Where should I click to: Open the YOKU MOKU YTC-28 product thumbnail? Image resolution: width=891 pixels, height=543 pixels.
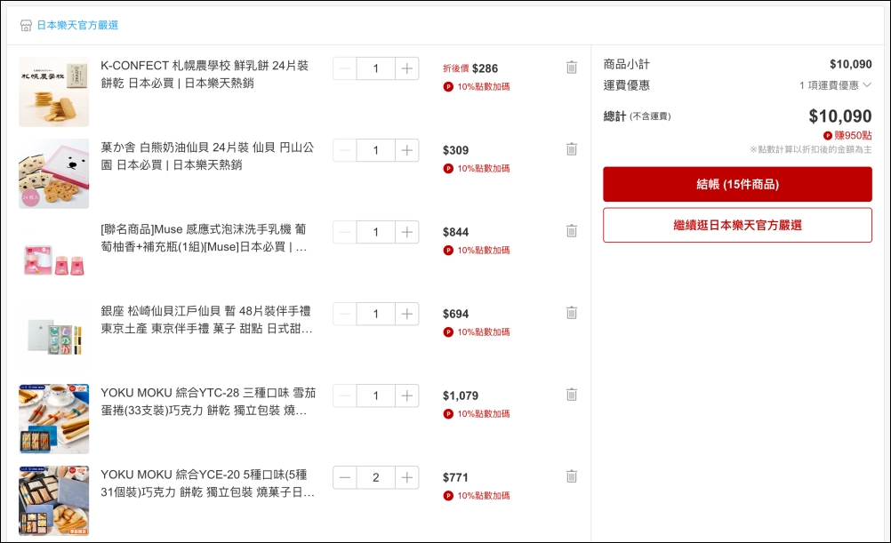[x=54, y=419]
